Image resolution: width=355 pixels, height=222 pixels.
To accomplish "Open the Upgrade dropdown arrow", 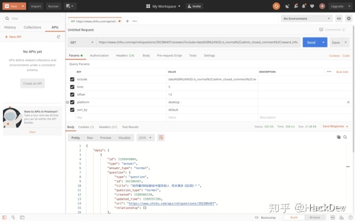I will (x=349, y=6).
